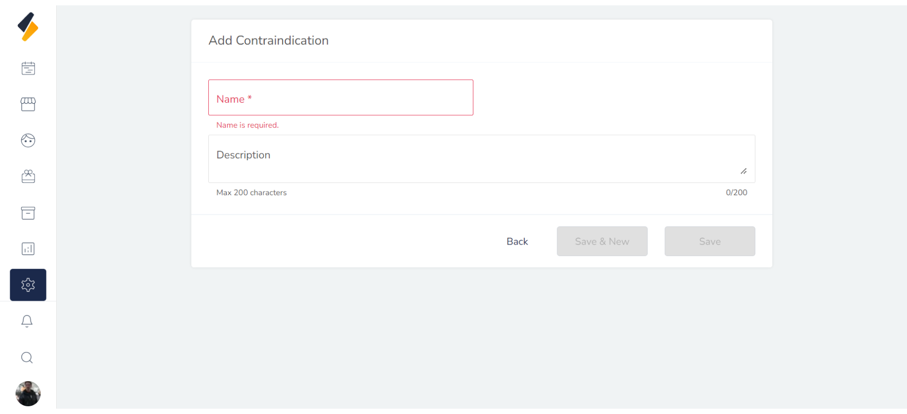Screen dimensions: 907x414
Task: Open search with the magnifier icon
Action: [27, 357]
